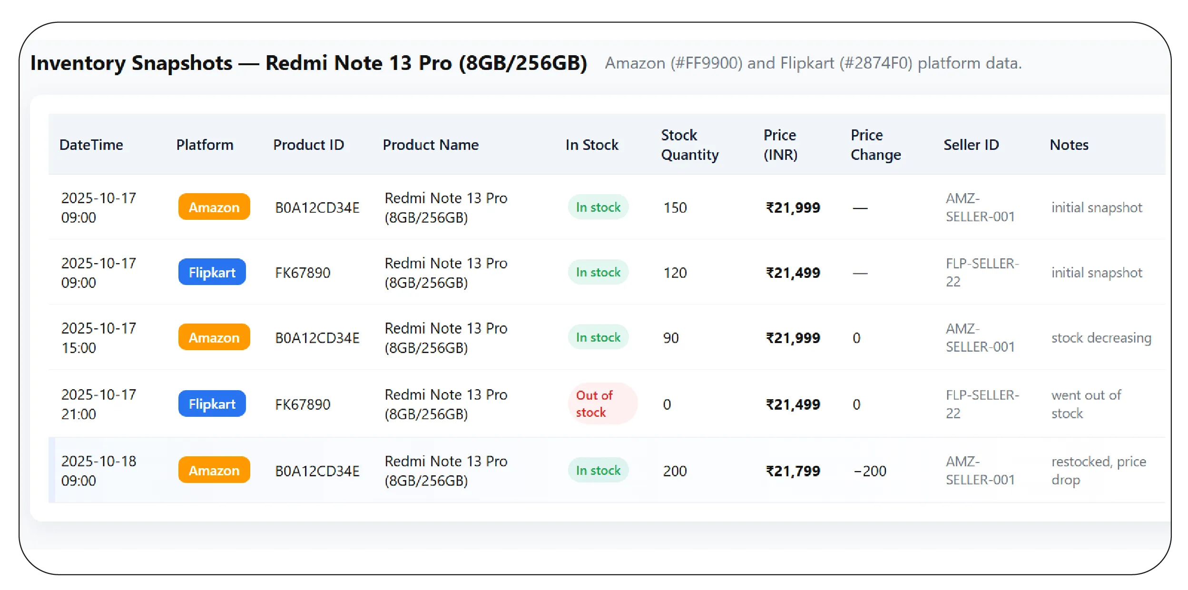The image size is (1188, 590).
Task: Select the DateTime column header
Action: pyautogui.click(x=92, y=145)
